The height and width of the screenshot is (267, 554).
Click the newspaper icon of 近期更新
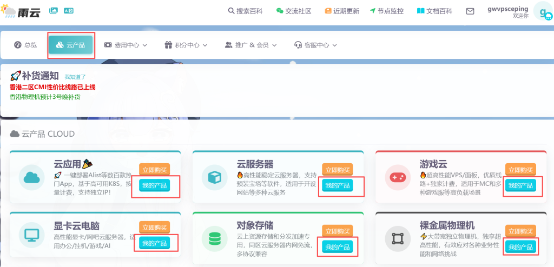pyautogui.click(x=328, y=11)
